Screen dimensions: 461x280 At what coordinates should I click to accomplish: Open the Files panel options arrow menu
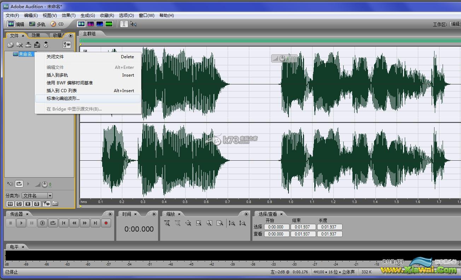coord(71,36)
